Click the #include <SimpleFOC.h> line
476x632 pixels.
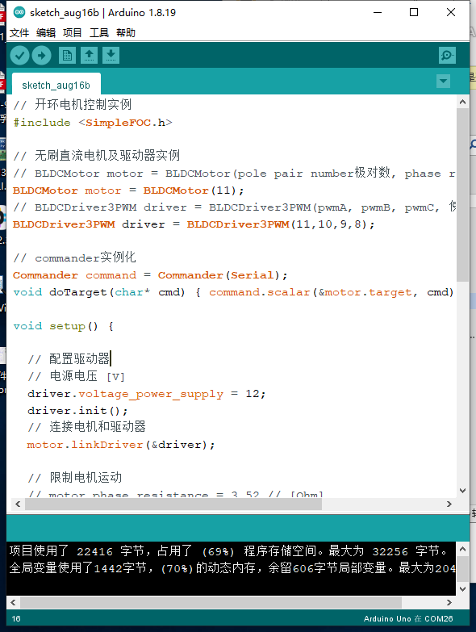click(93, 123)
